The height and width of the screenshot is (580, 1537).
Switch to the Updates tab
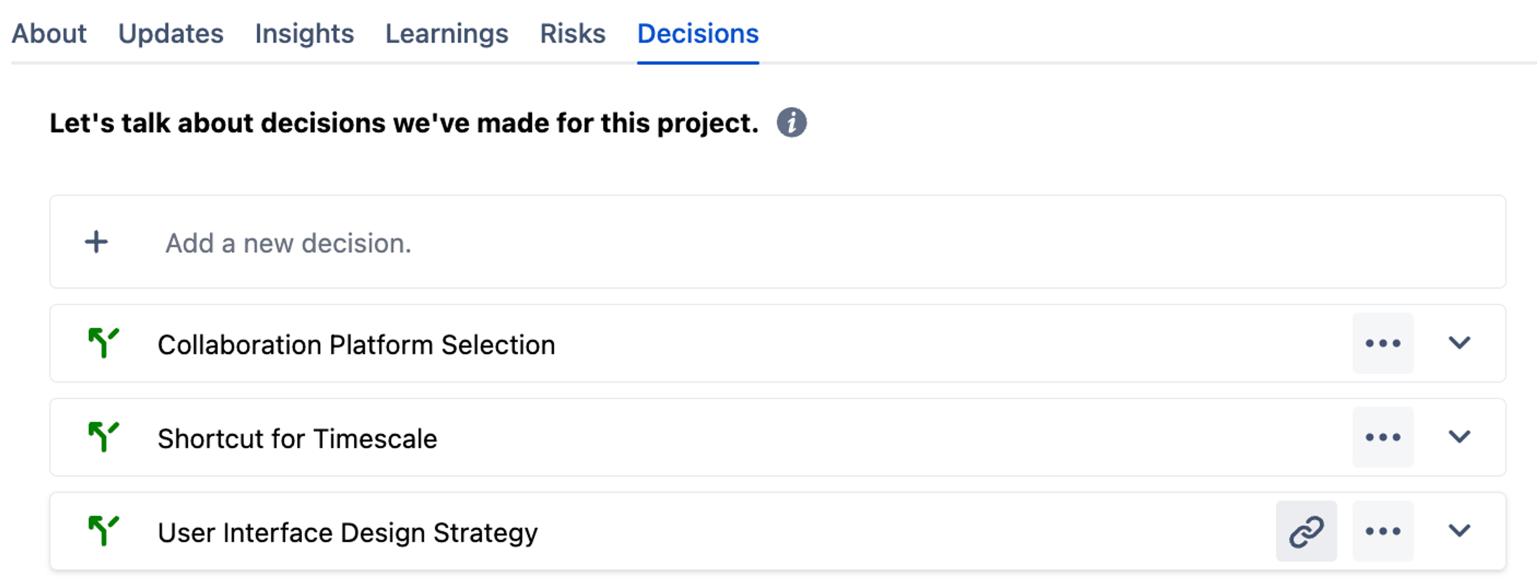(x=171, y=33)
